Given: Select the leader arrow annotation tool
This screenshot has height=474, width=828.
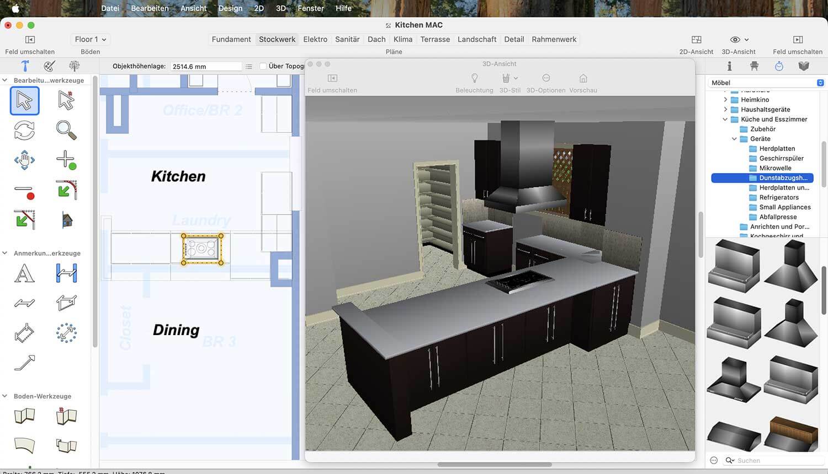Looking at the screenshot, I should (x=24, y=363).
